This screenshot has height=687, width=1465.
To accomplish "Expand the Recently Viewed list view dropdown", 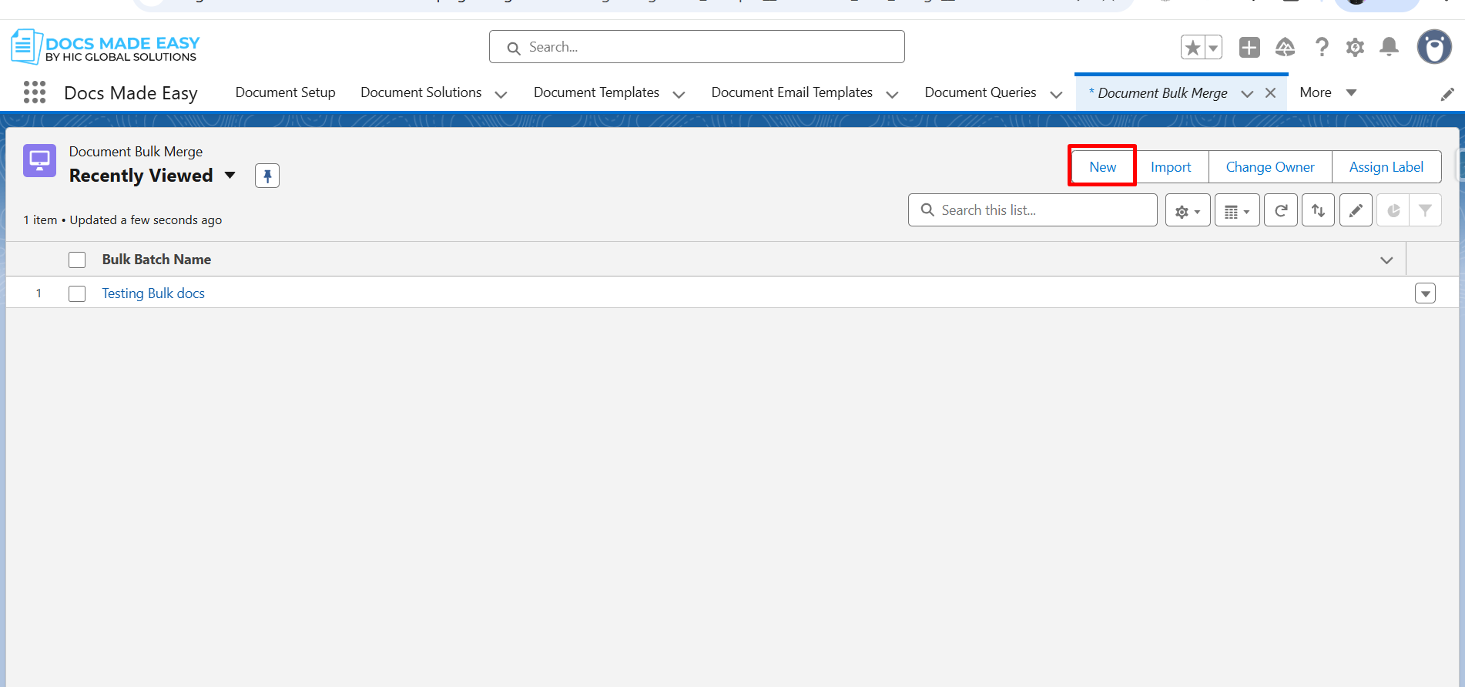I will [230, 176].
